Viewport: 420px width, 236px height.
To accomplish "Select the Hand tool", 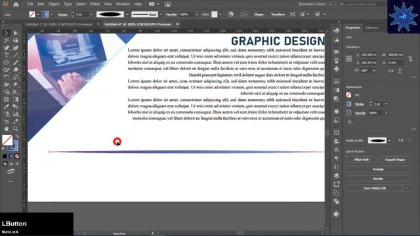I will (x=7, y=128).
